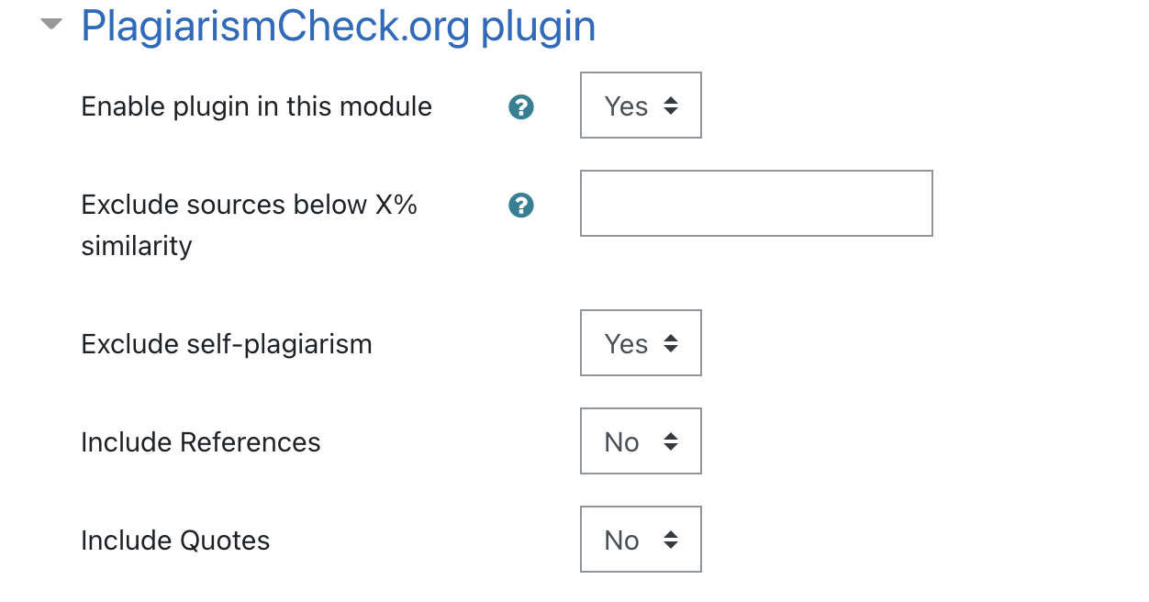
Task: Click the Exclude self-plagiarism label
Action: point(226,343)
